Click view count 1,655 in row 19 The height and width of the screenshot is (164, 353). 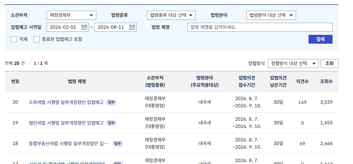pyautogui.click(x=326, y=123)
